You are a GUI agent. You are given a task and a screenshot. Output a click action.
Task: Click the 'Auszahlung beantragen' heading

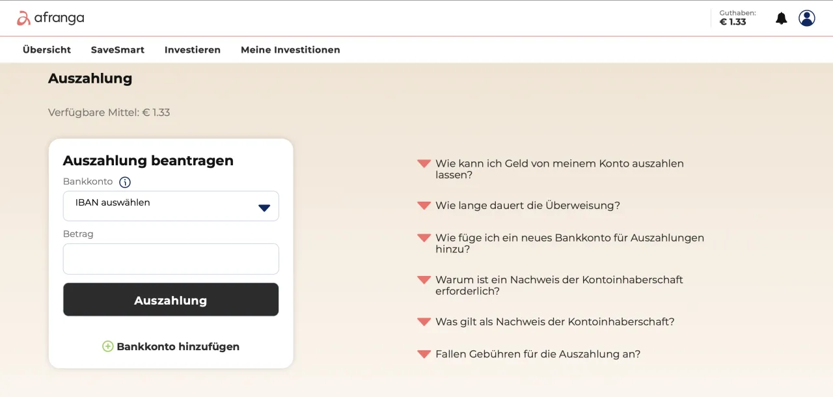tap(148, 161)
